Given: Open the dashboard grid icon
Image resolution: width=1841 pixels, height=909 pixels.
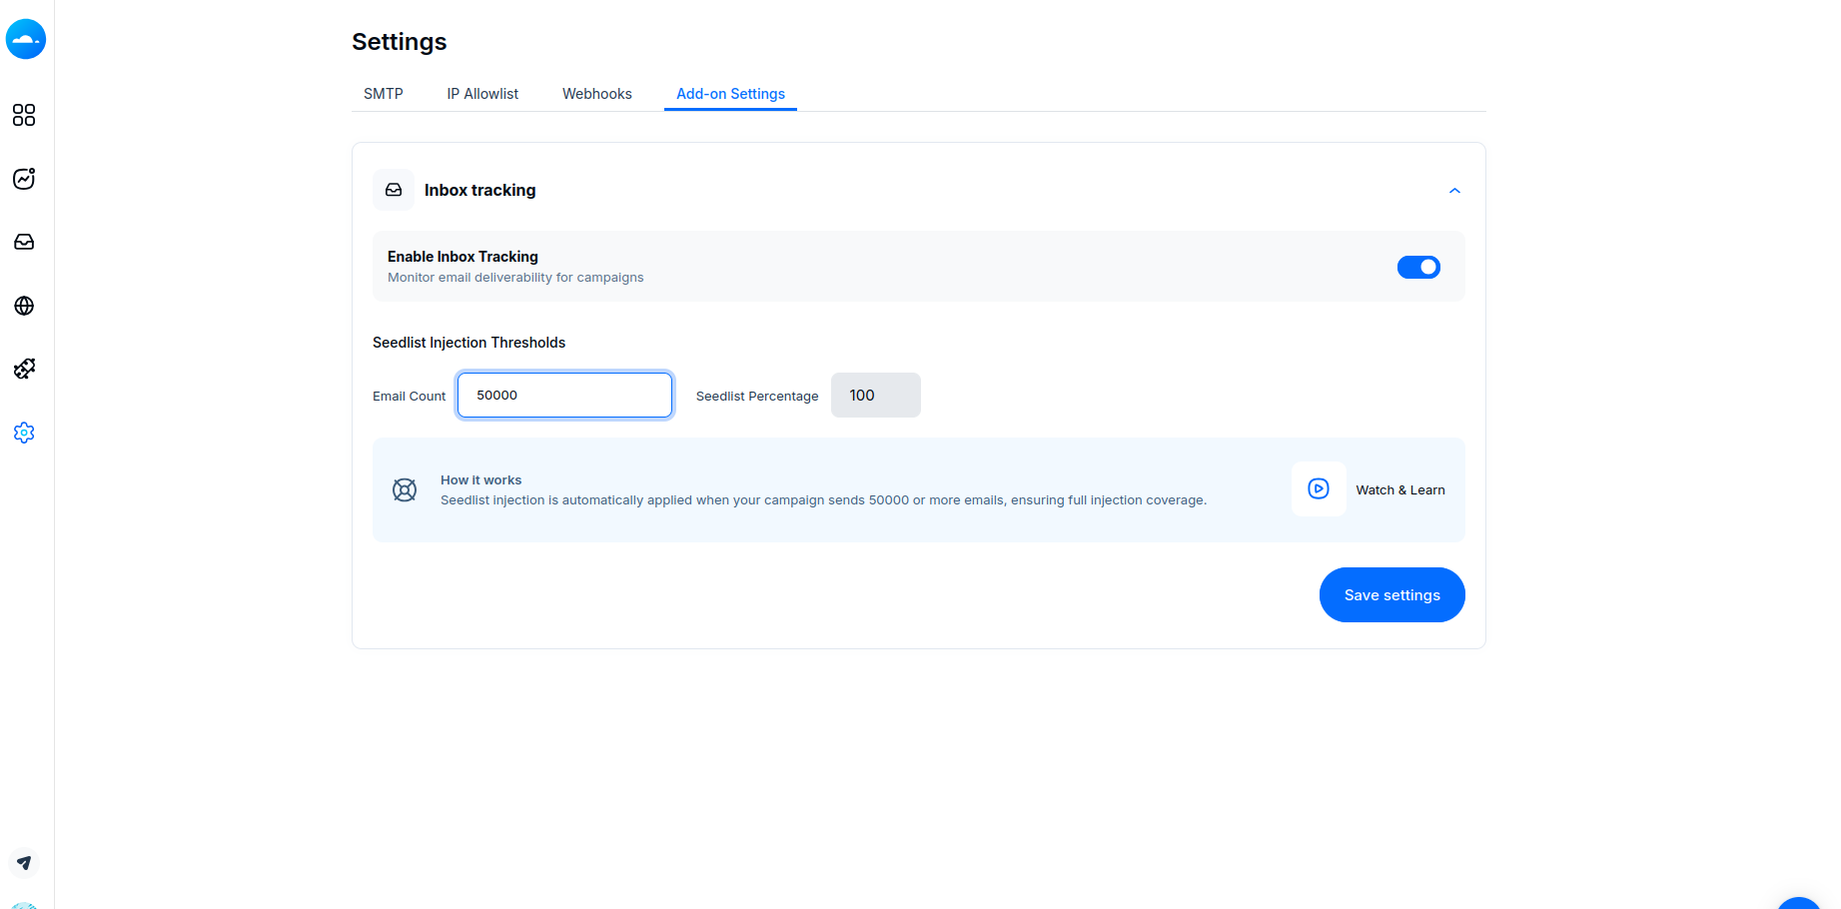Looking at the screenshot, I should [24, 115].
